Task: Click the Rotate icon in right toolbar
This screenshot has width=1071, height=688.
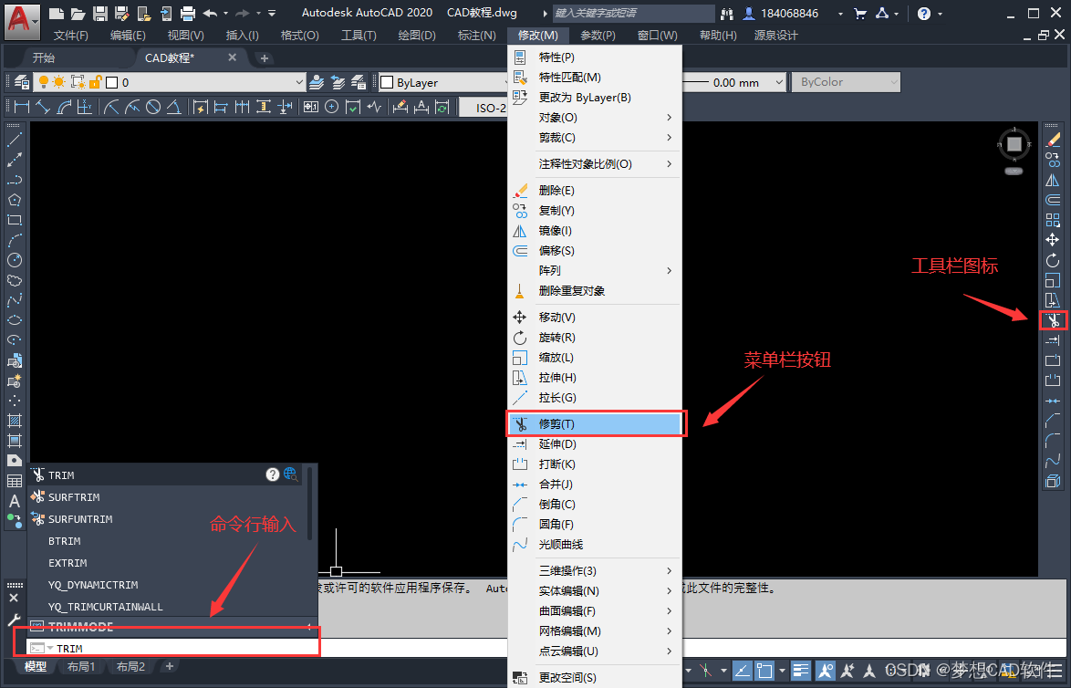Action: [x=1053, y=260]
